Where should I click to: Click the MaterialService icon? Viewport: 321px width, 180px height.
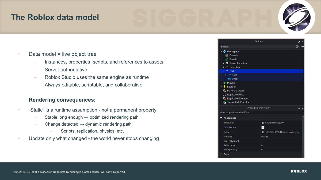point(224,91)
